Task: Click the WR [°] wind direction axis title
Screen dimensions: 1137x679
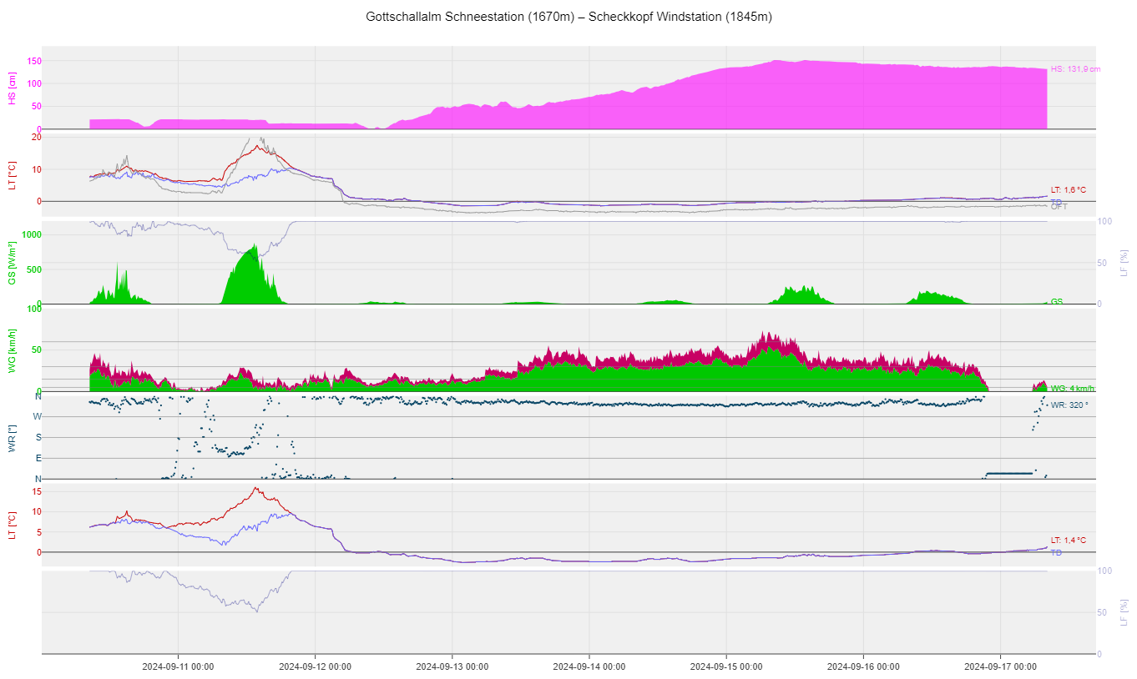Action: point(12,438)
